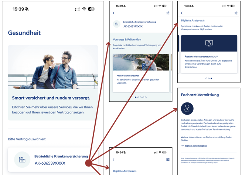242x175 pixels.
Task: Tap back arrow in the 15:41 Digitale Arztpraxis screen
Action: 182,13
